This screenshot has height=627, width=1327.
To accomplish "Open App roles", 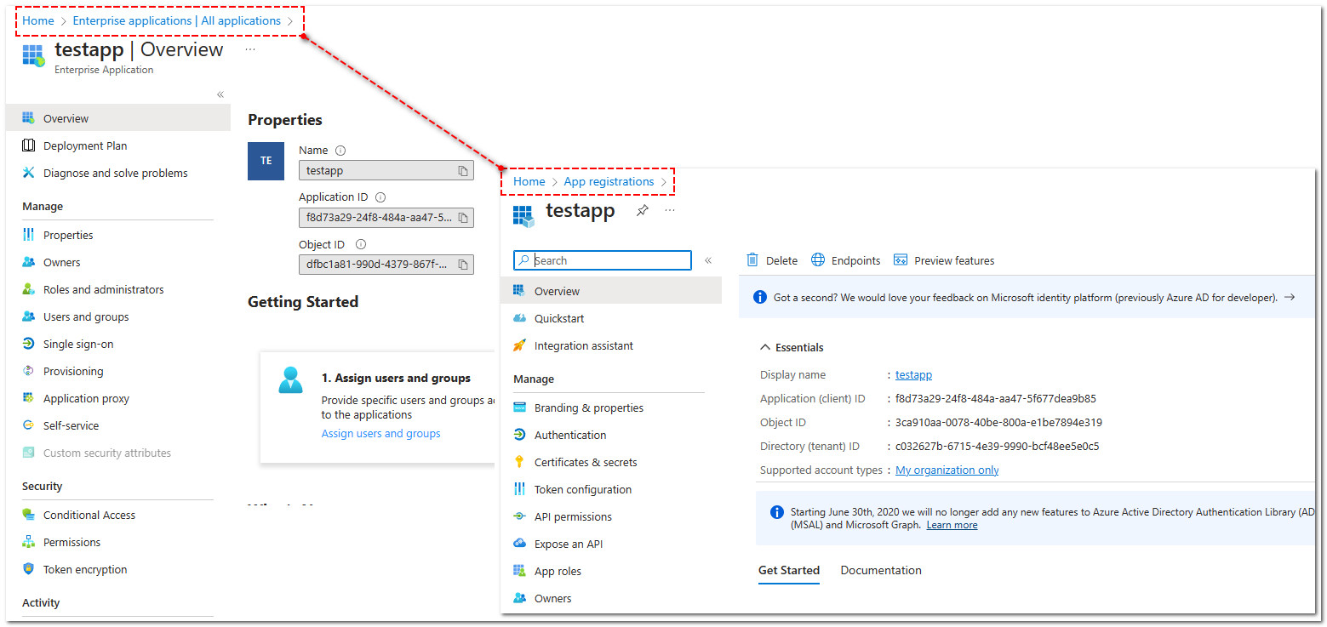I will 558,571.
